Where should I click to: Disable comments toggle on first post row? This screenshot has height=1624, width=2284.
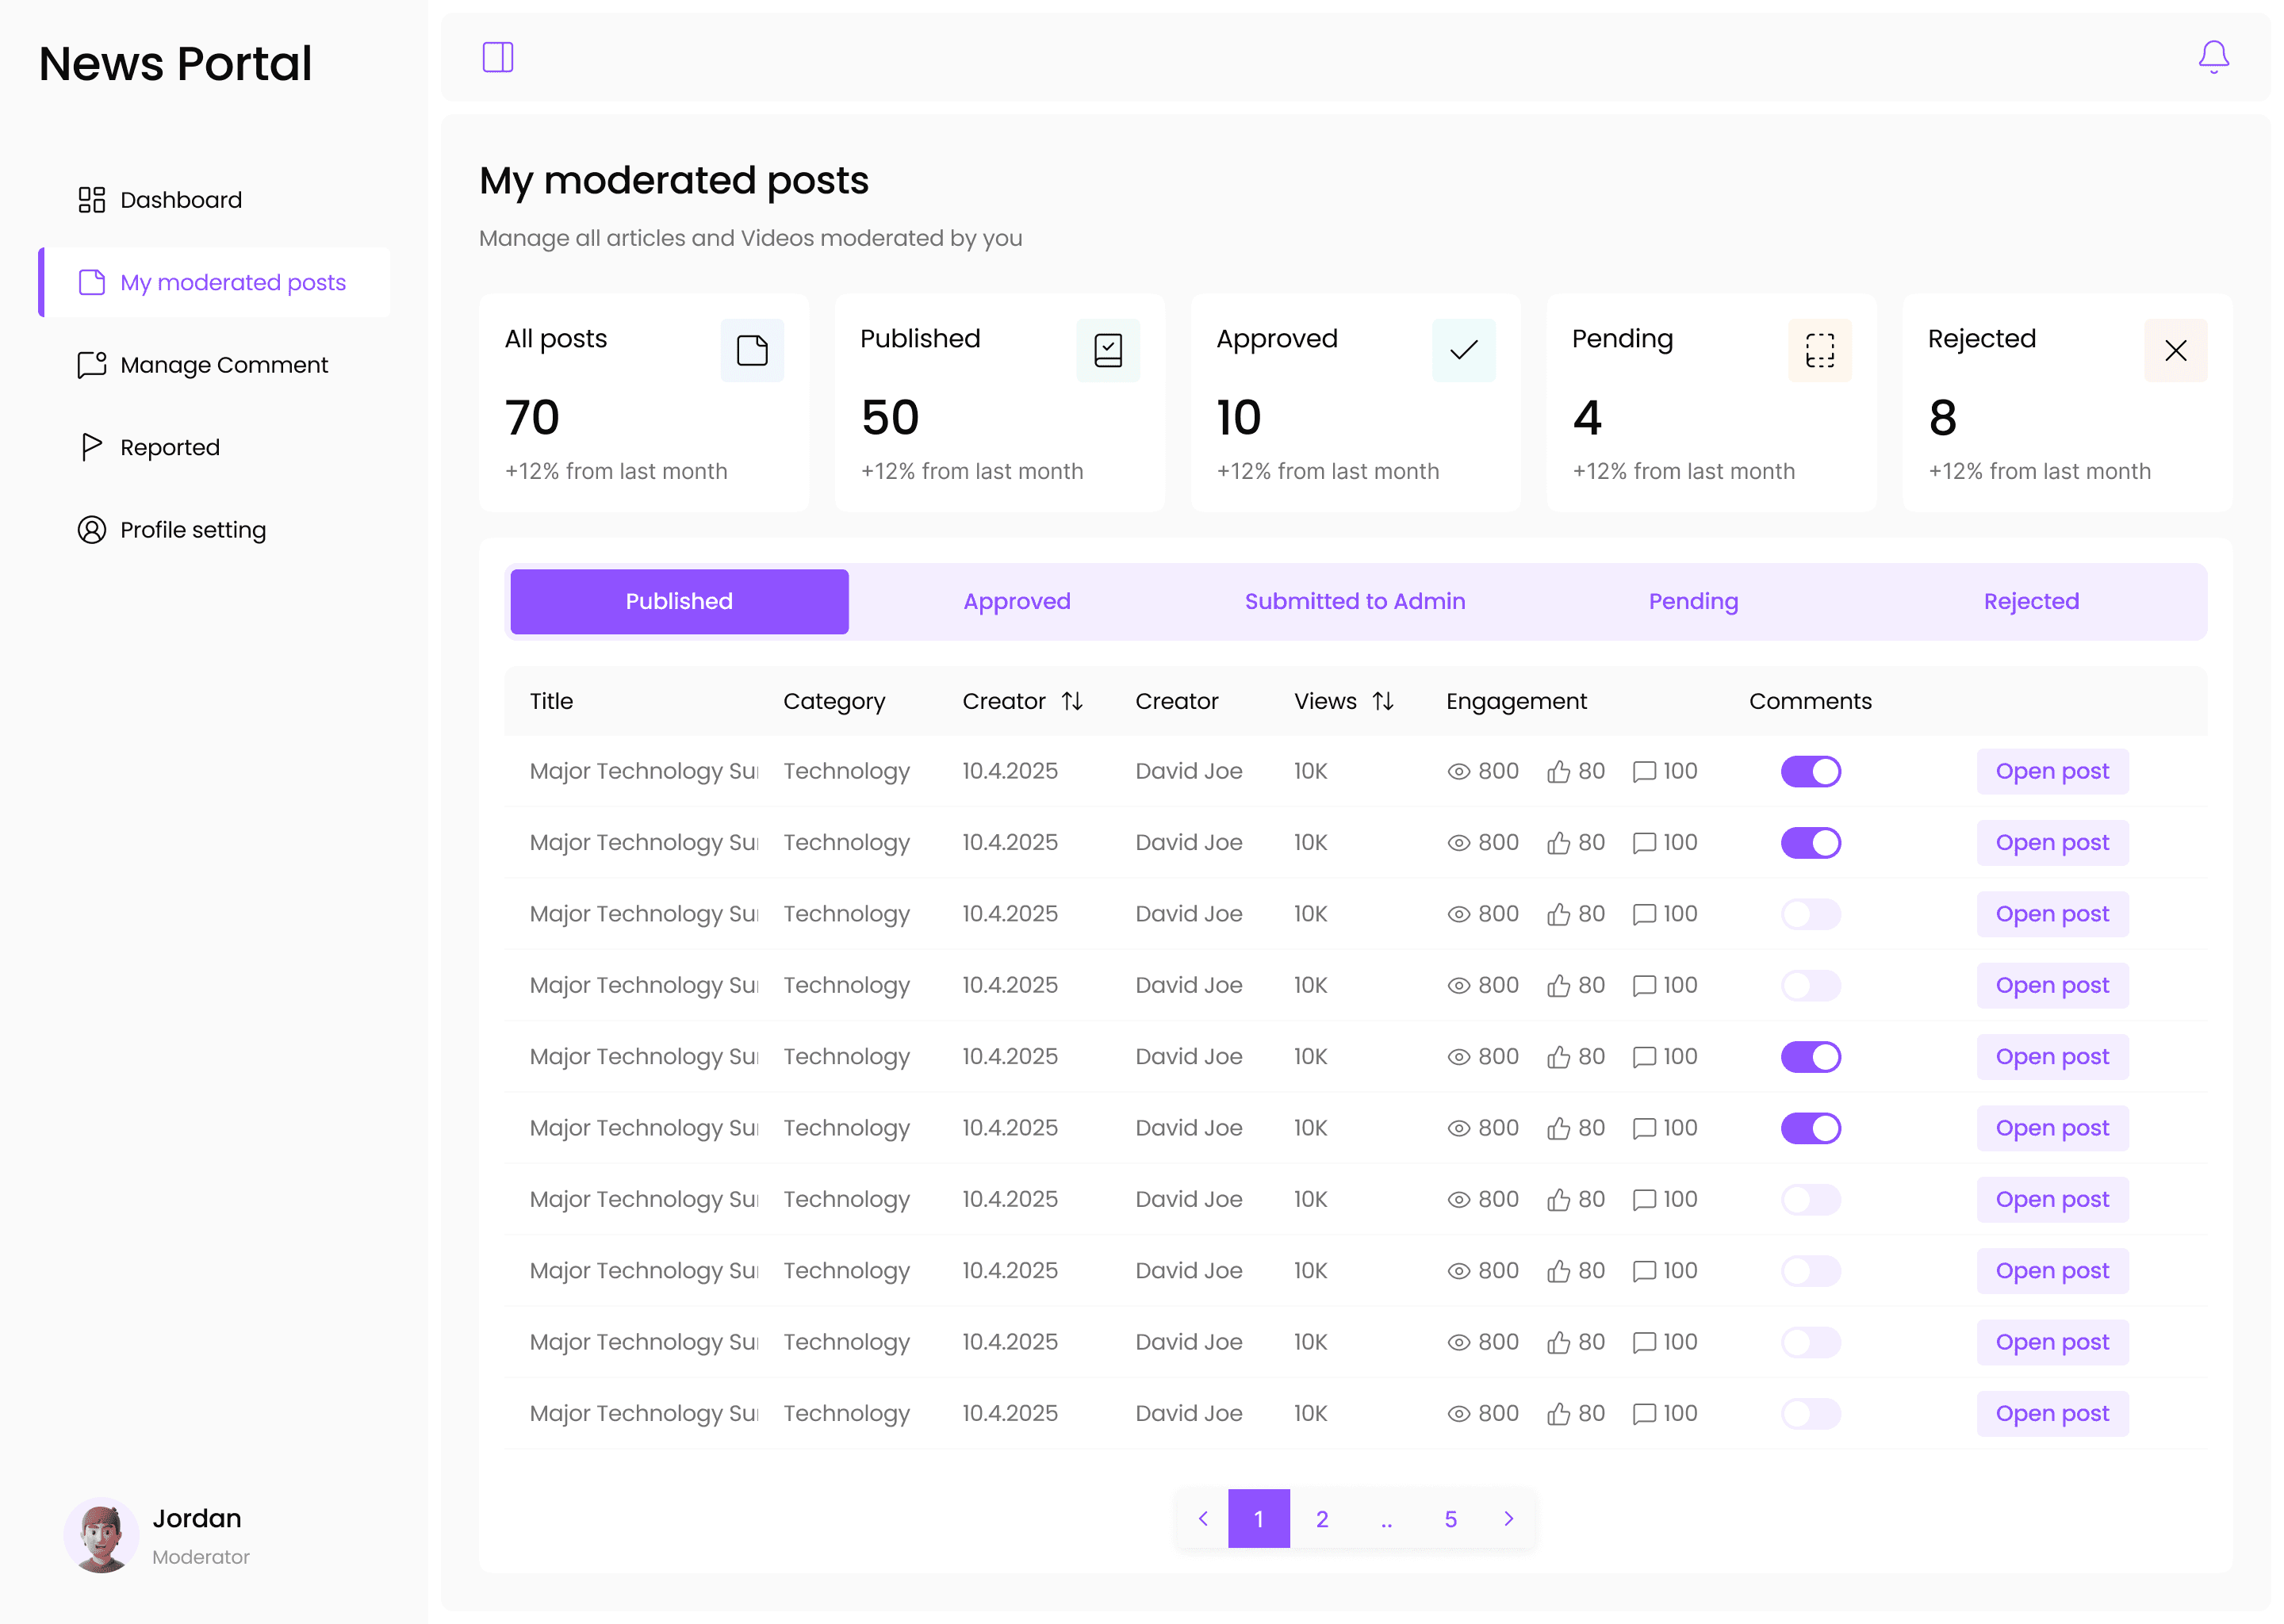click(1810, 772)
